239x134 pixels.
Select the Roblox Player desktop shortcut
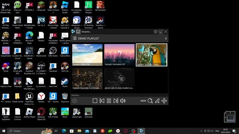point(30,113)
